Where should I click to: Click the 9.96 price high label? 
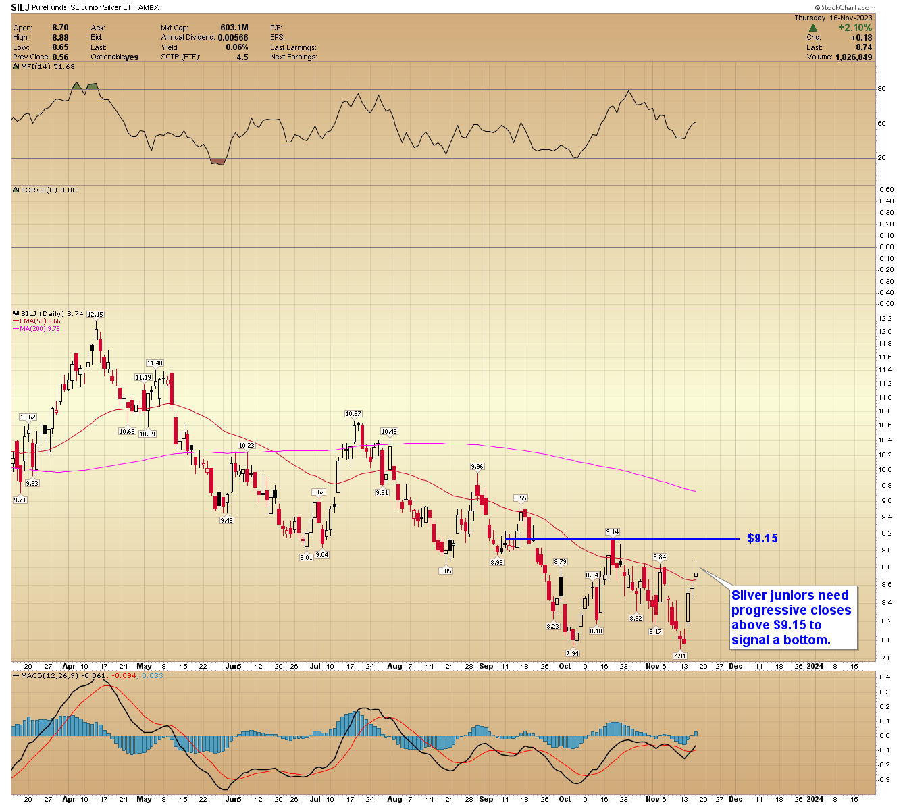point(477,466)
